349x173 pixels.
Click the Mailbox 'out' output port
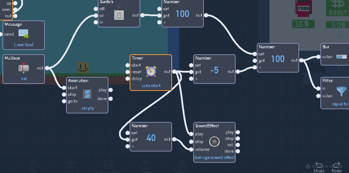click(x=47, y=68)
